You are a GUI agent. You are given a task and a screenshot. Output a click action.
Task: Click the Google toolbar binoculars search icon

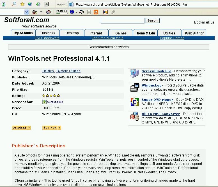point(35,12)
